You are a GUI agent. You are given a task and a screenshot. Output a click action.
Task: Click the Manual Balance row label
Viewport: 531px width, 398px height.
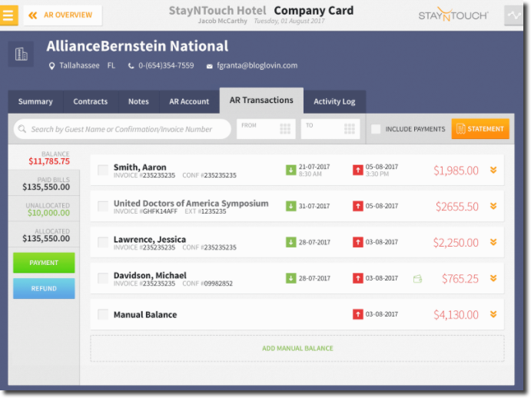(x=145, y=315)
